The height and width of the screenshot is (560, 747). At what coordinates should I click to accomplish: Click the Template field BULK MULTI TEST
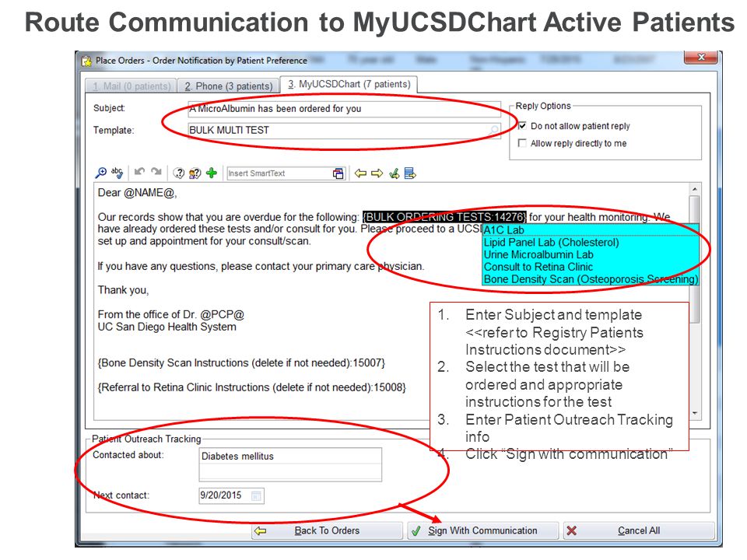pyautogui.click(x=344, y=130)
